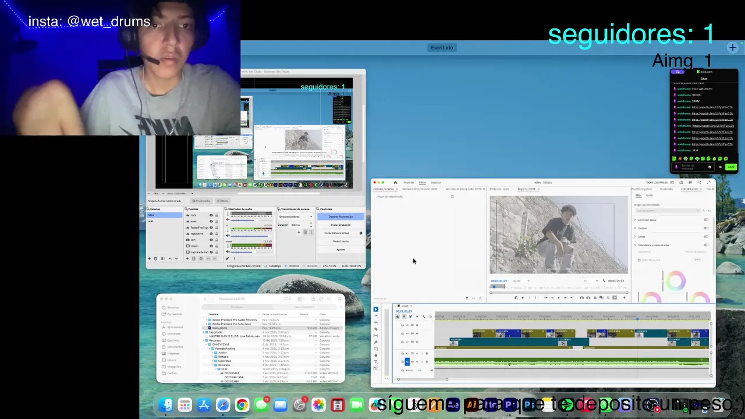Open program monitor settings wrench icon
Viewport: 745px width, 419px height.
[x=604, y=281]
